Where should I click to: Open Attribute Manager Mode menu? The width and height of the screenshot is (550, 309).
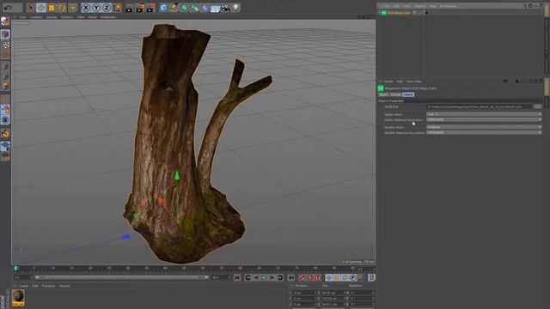[388, 82]
